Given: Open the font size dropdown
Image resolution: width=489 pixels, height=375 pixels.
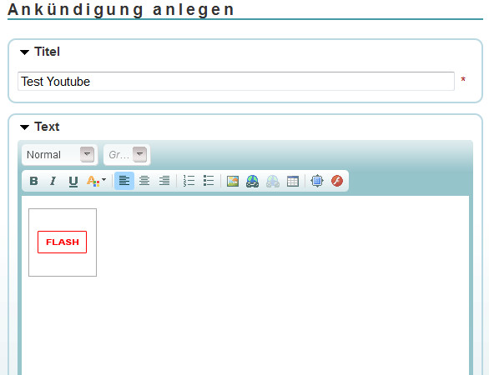Looking at the screenshot, I should [x=127, y=154].
